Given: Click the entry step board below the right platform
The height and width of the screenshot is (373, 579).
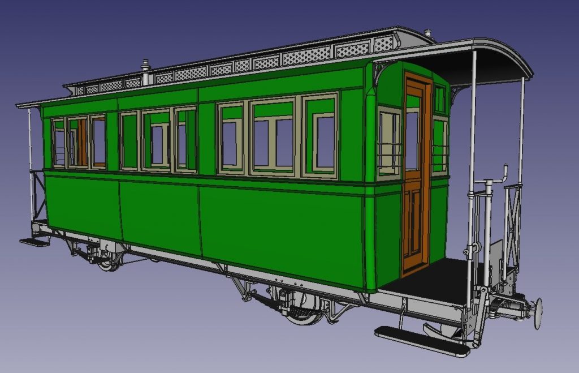Looking at the screenshot, I should point(421,340).
